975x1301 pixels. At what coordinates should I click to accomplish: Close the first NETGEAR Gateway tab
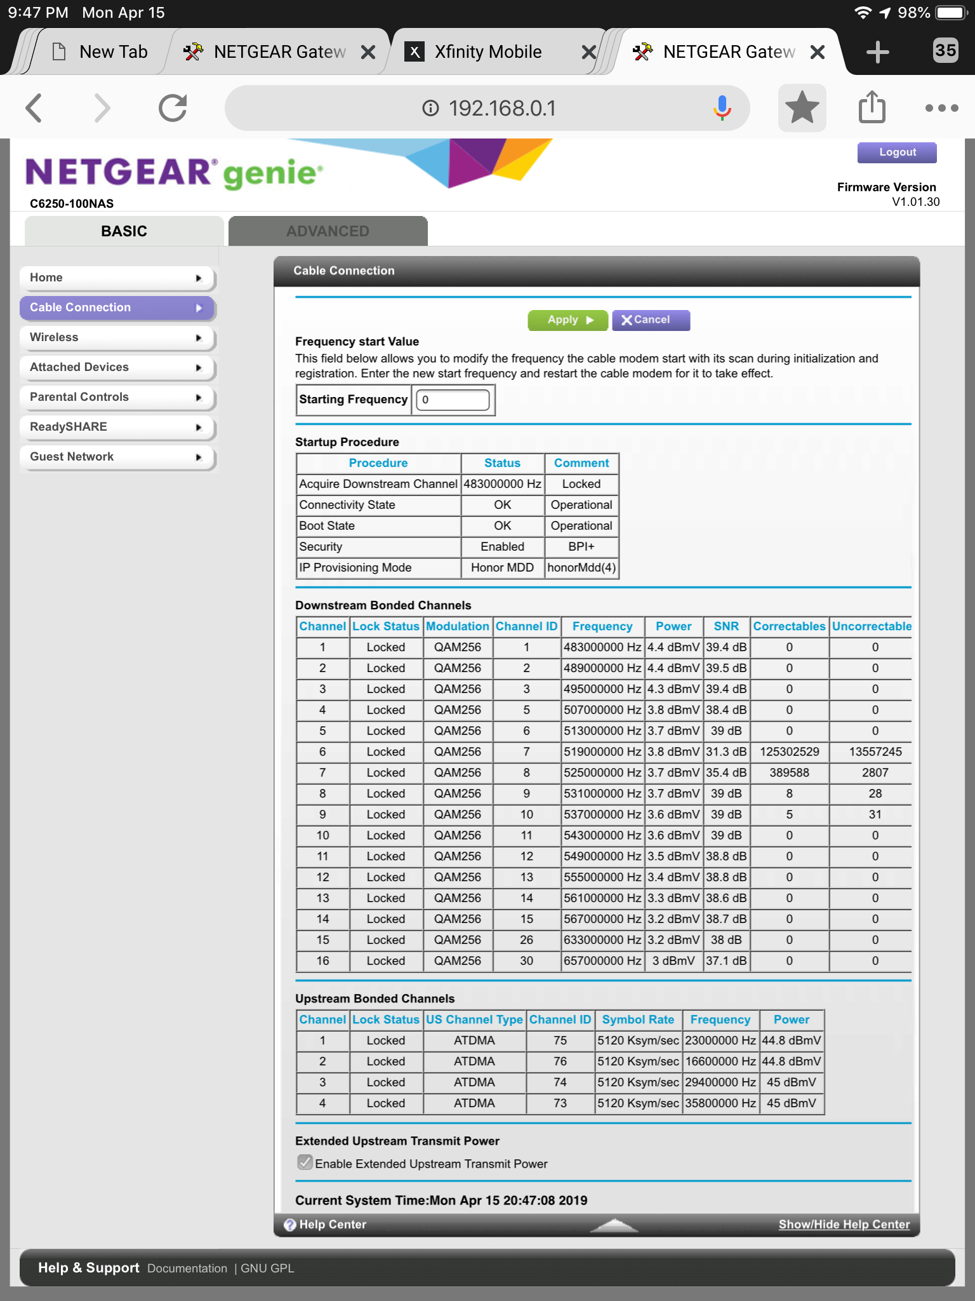368,52
